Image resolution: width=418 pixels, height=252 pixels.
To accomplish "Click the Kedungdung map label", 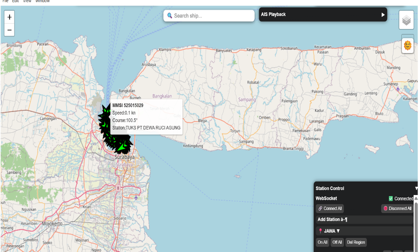I will tap(193, 146).
